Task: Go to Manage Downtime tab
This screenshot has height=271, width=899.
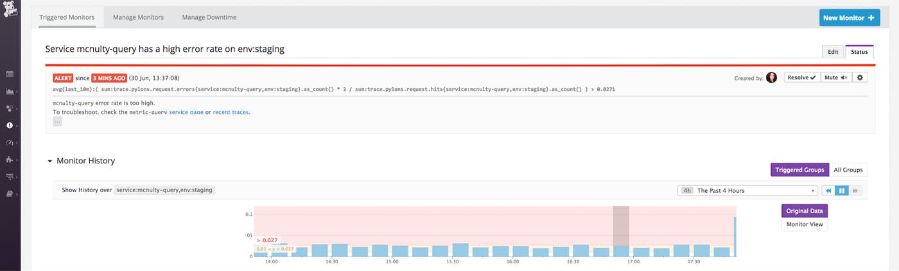Action: (x=209, y=17)
